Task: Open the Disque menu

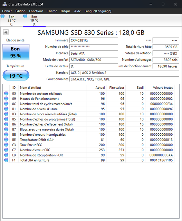Action: point(66,11)
